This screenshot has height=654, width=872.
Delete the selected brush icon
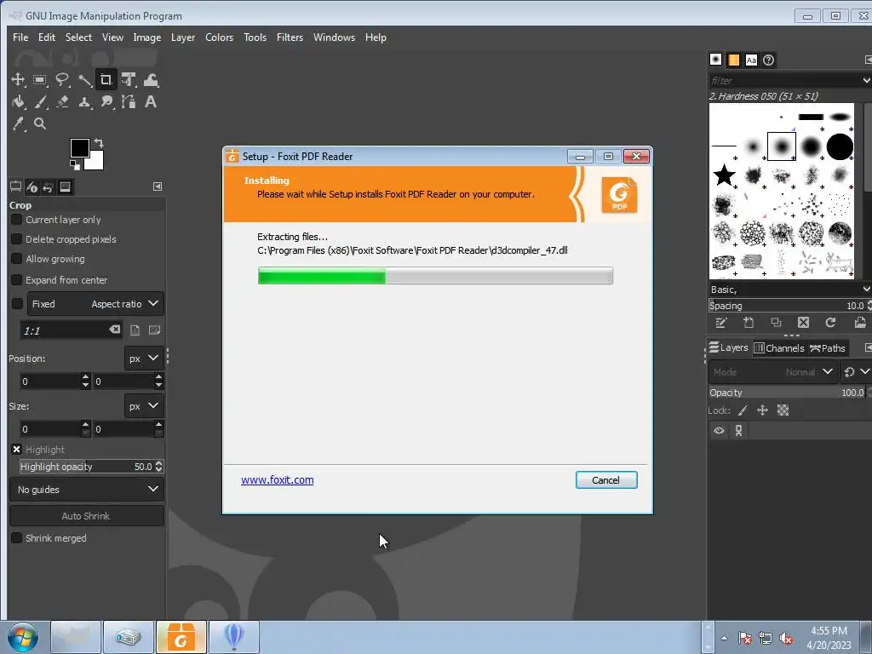click(803, 323)
